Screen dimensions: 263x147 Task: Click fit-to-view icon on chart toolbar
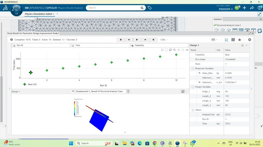(183, 50)
